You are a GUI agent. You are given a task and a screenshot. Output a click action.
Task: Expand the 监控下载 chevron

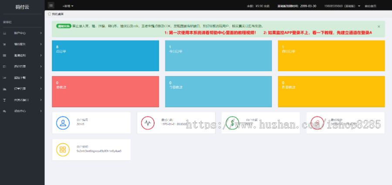pyautogui.click(x=41, y=78)
